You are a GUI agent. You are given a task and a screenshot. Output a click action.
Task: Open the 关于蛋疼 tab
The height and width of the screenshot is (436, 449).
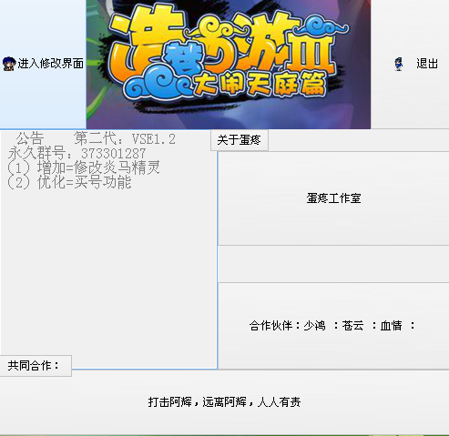tap(240, 140)
